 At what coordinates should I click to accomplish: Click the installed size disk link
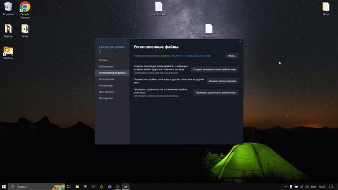(x=191, y=56)
